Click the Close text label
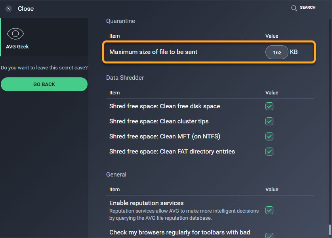 click(26, 9)
